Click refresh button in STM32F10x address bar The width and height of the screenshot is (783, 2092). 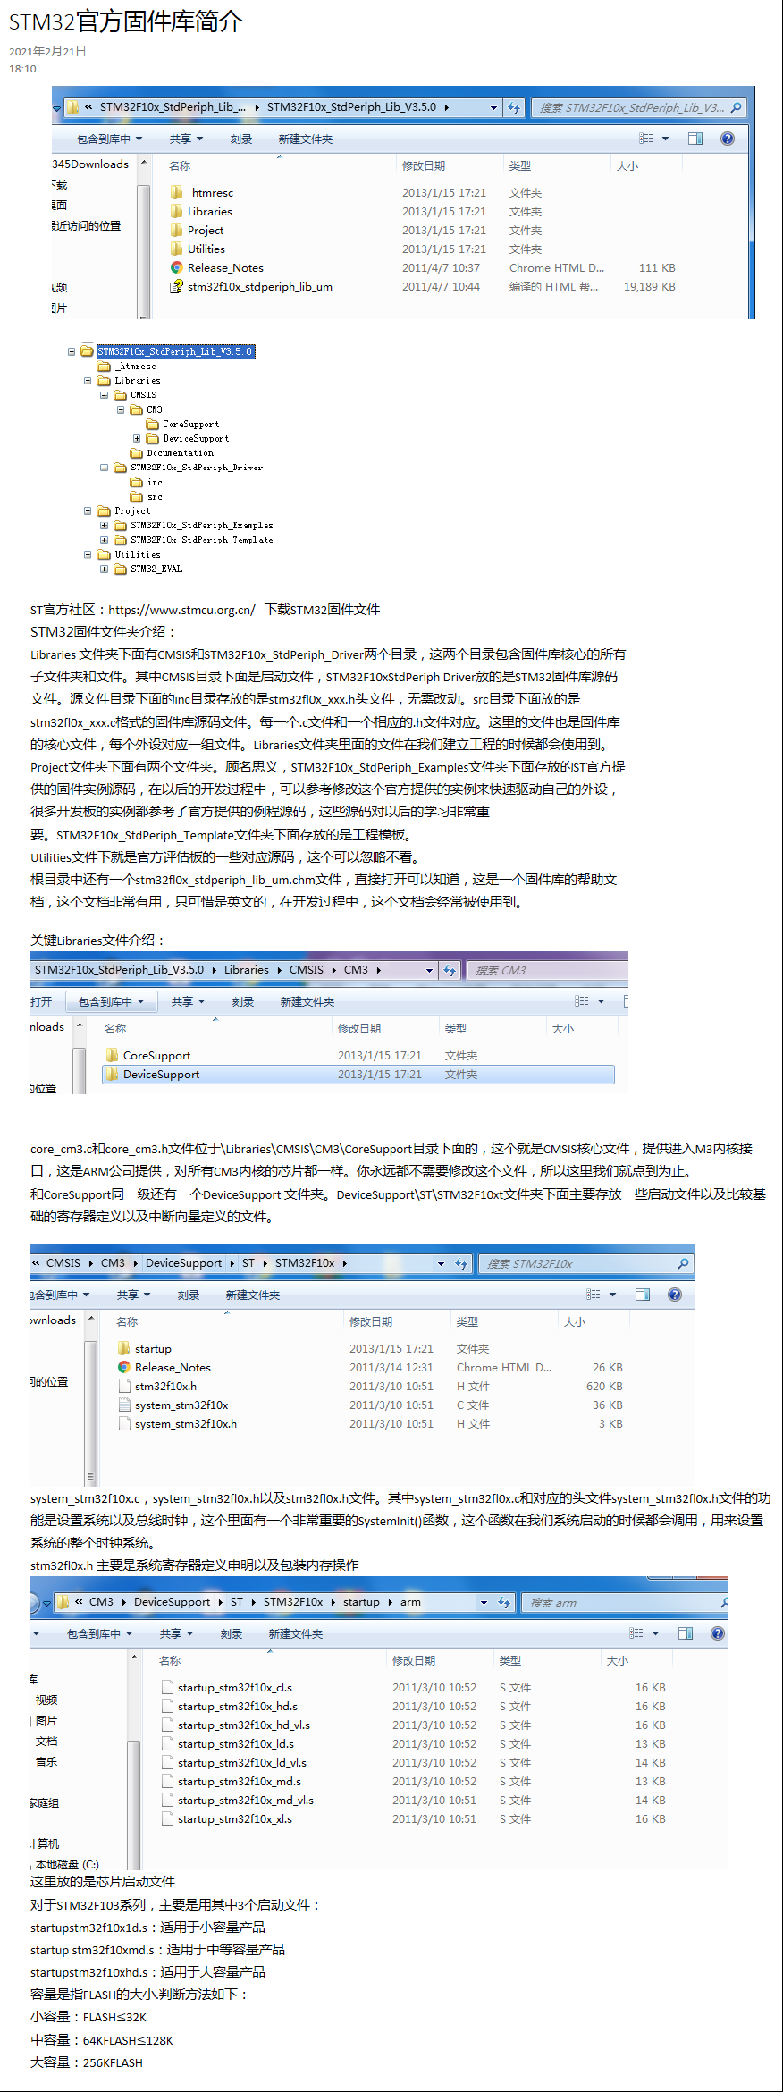click(461, 1263)
